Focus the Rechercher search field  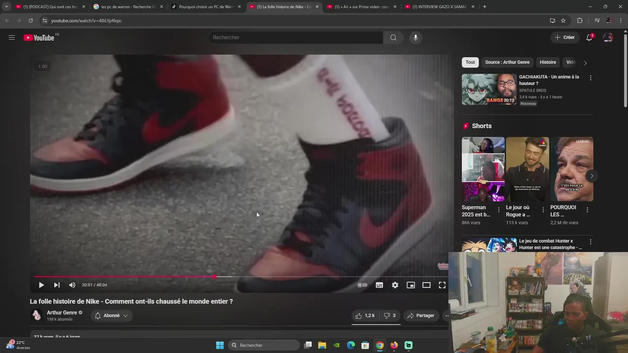pos(296,38)
